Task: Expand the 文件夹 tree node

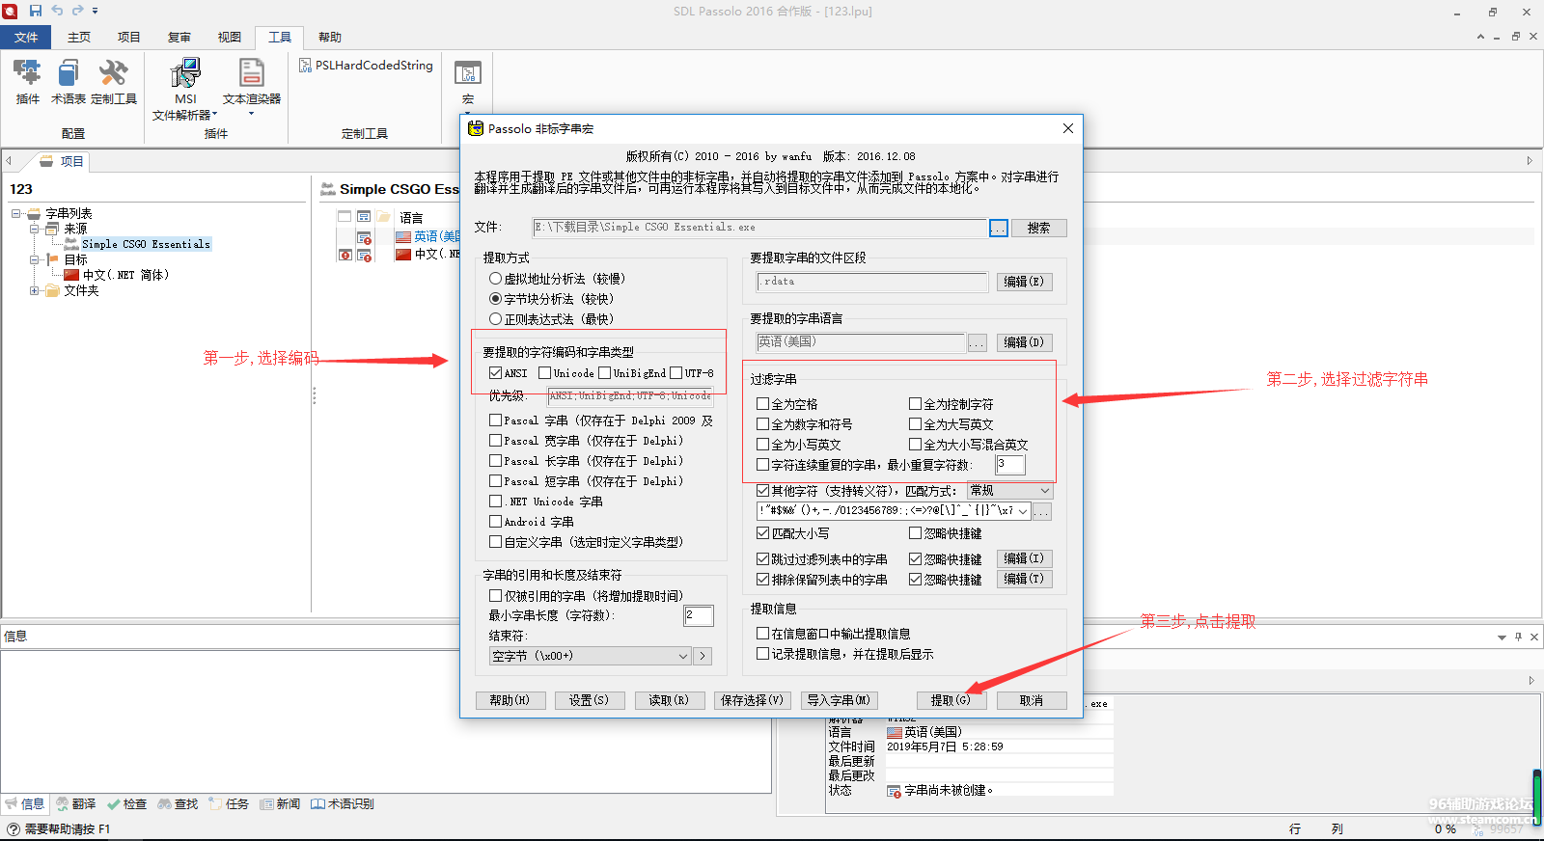Action: pos(35,290)
